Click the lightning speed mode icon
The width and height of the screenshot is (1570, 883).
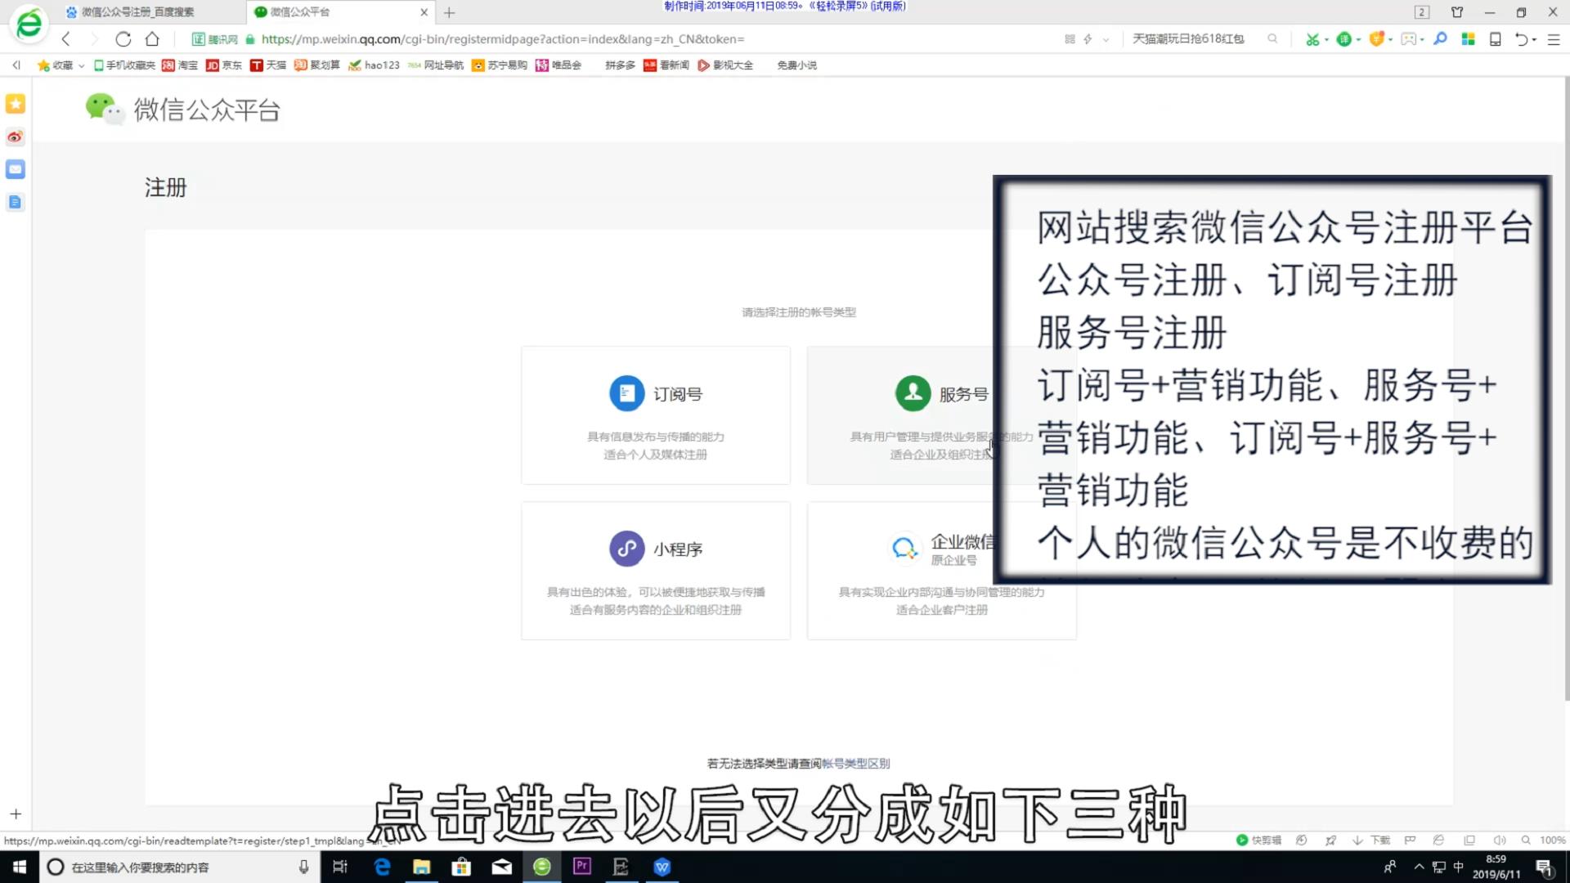pos(1088,38)
